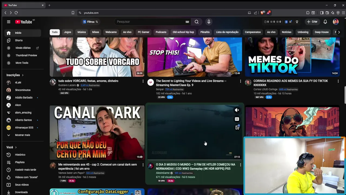
Task: Share the page via address bar icon
Action: click(255, 13)
